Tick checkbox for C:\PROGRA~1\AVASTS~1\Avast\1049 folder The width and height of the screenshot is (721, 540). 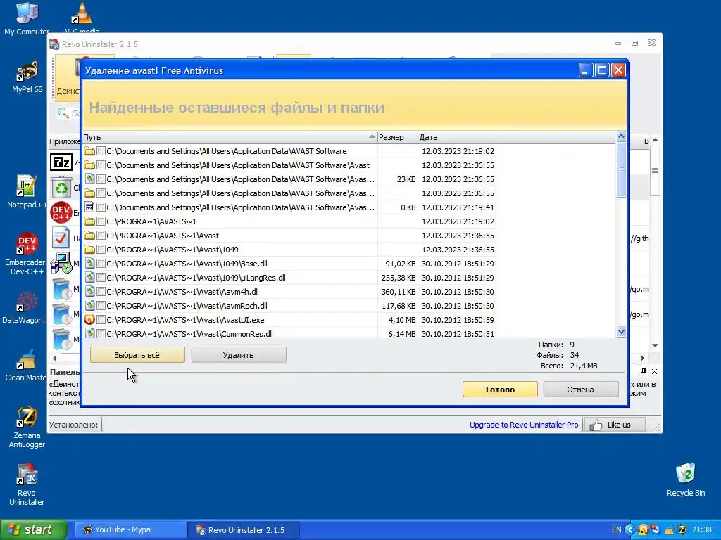click(101, 250)
